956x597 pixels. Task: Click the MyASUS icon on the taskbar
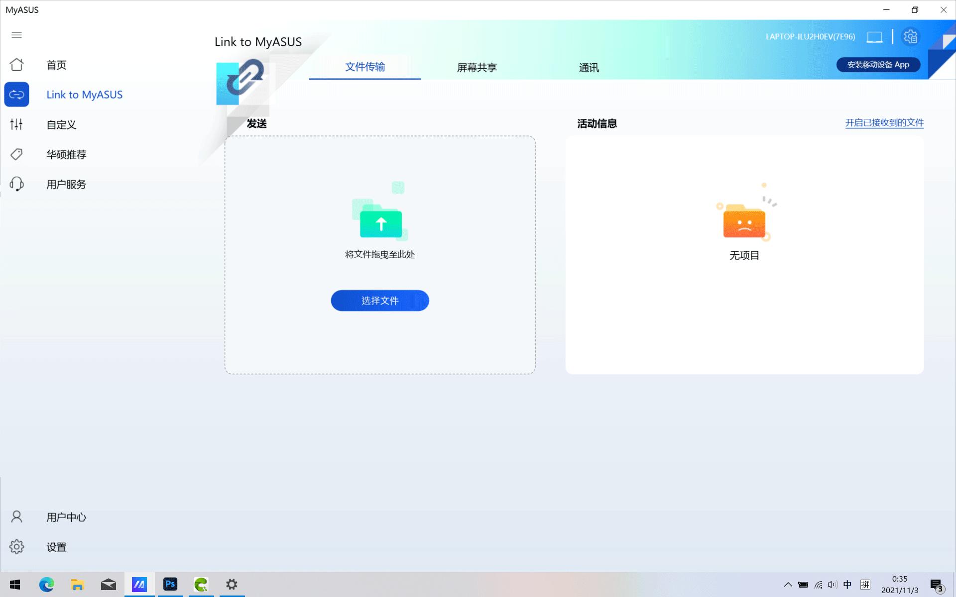click(x=139, y=584)
